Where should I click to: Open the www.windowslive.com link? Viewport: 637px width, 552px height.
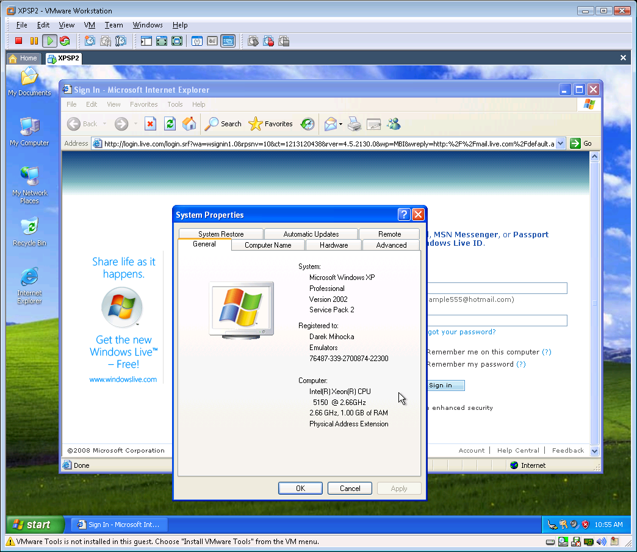tap(123, 379)
